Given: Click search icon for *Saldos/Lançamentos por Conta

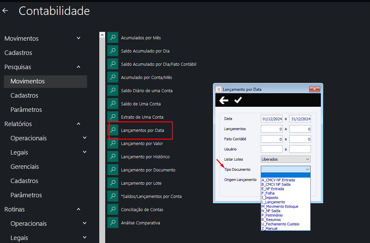Looking at the screenshot, I should (113, 196).
